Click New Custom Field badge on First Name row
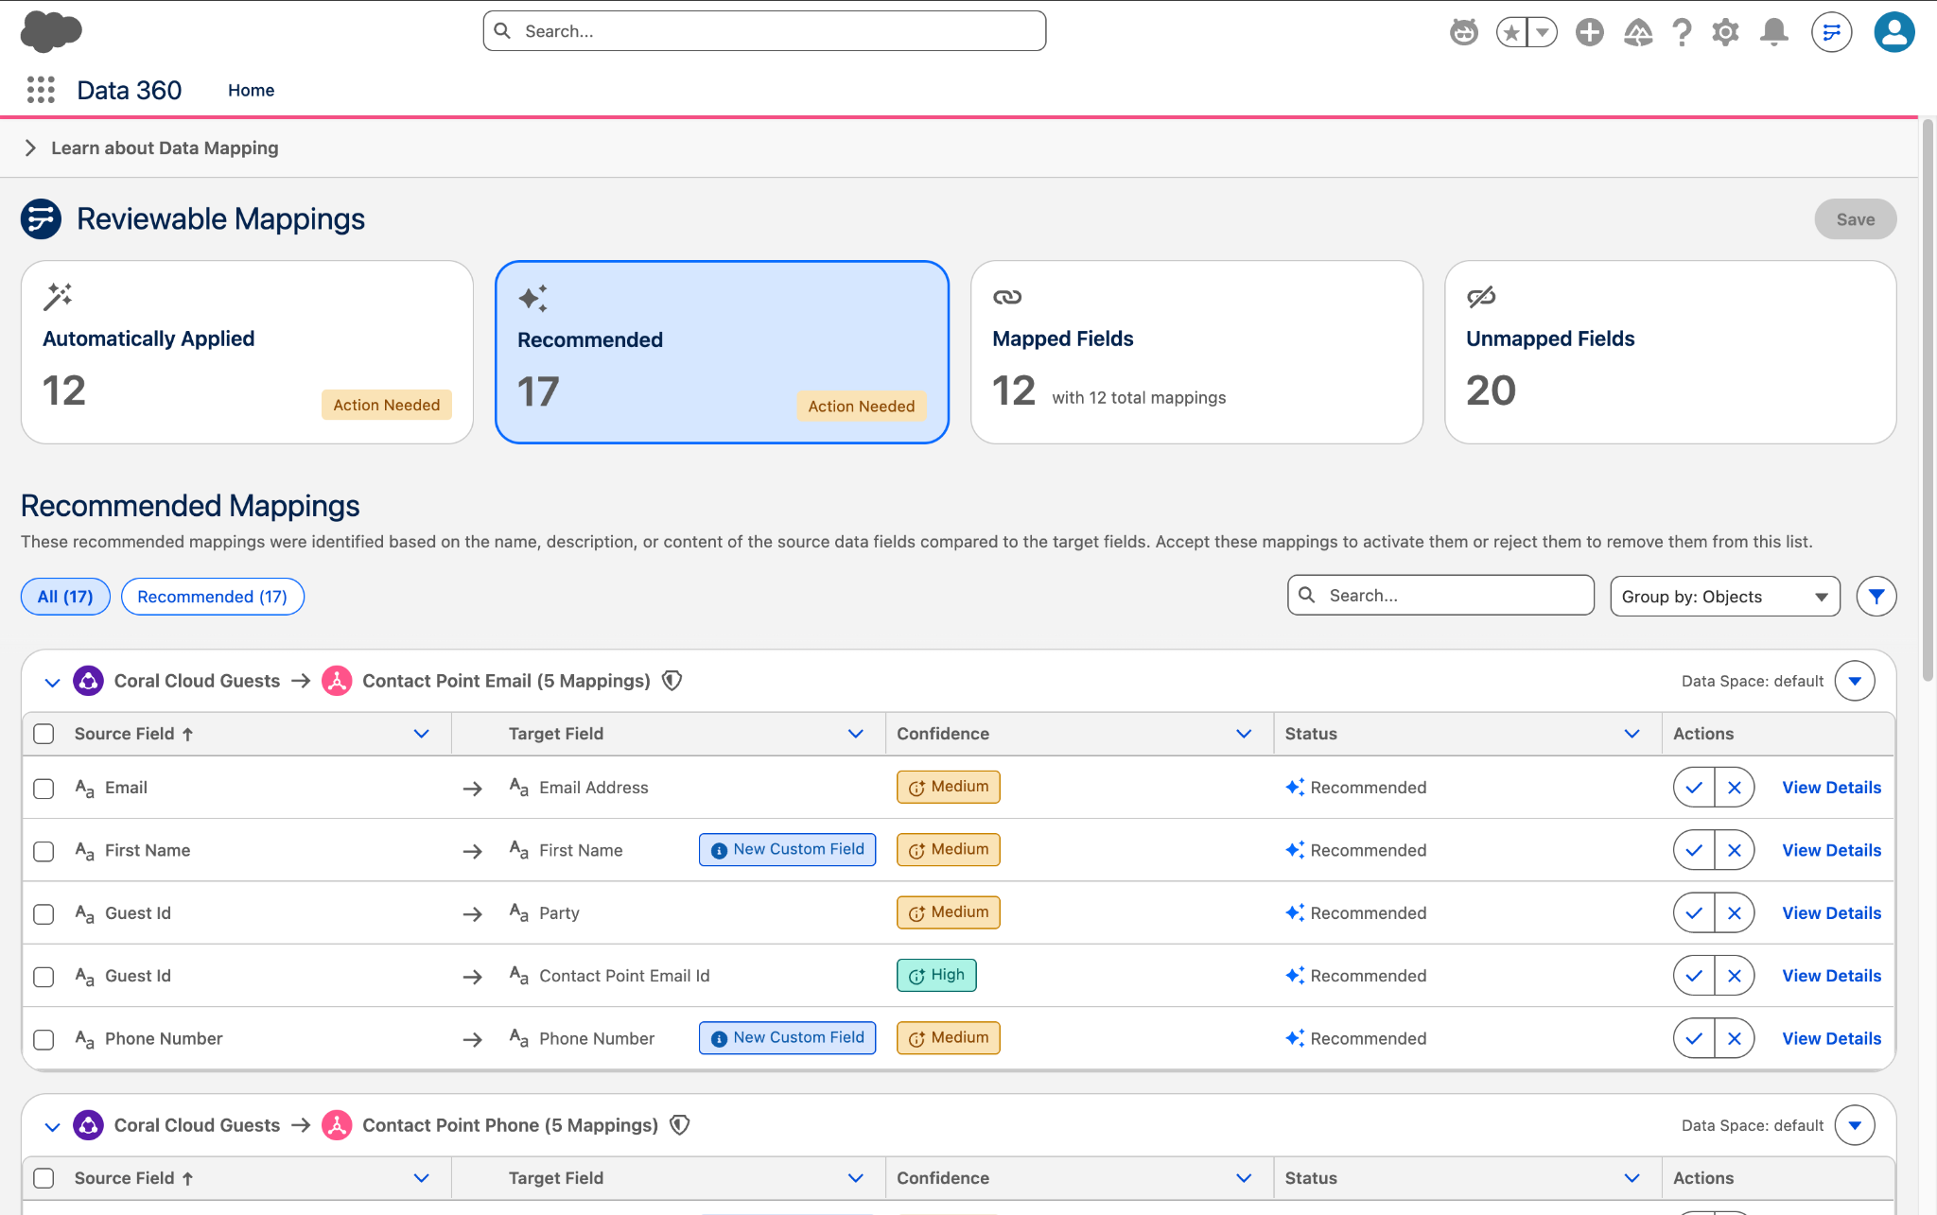1937x1215 pixels. (x=788, y=849)
